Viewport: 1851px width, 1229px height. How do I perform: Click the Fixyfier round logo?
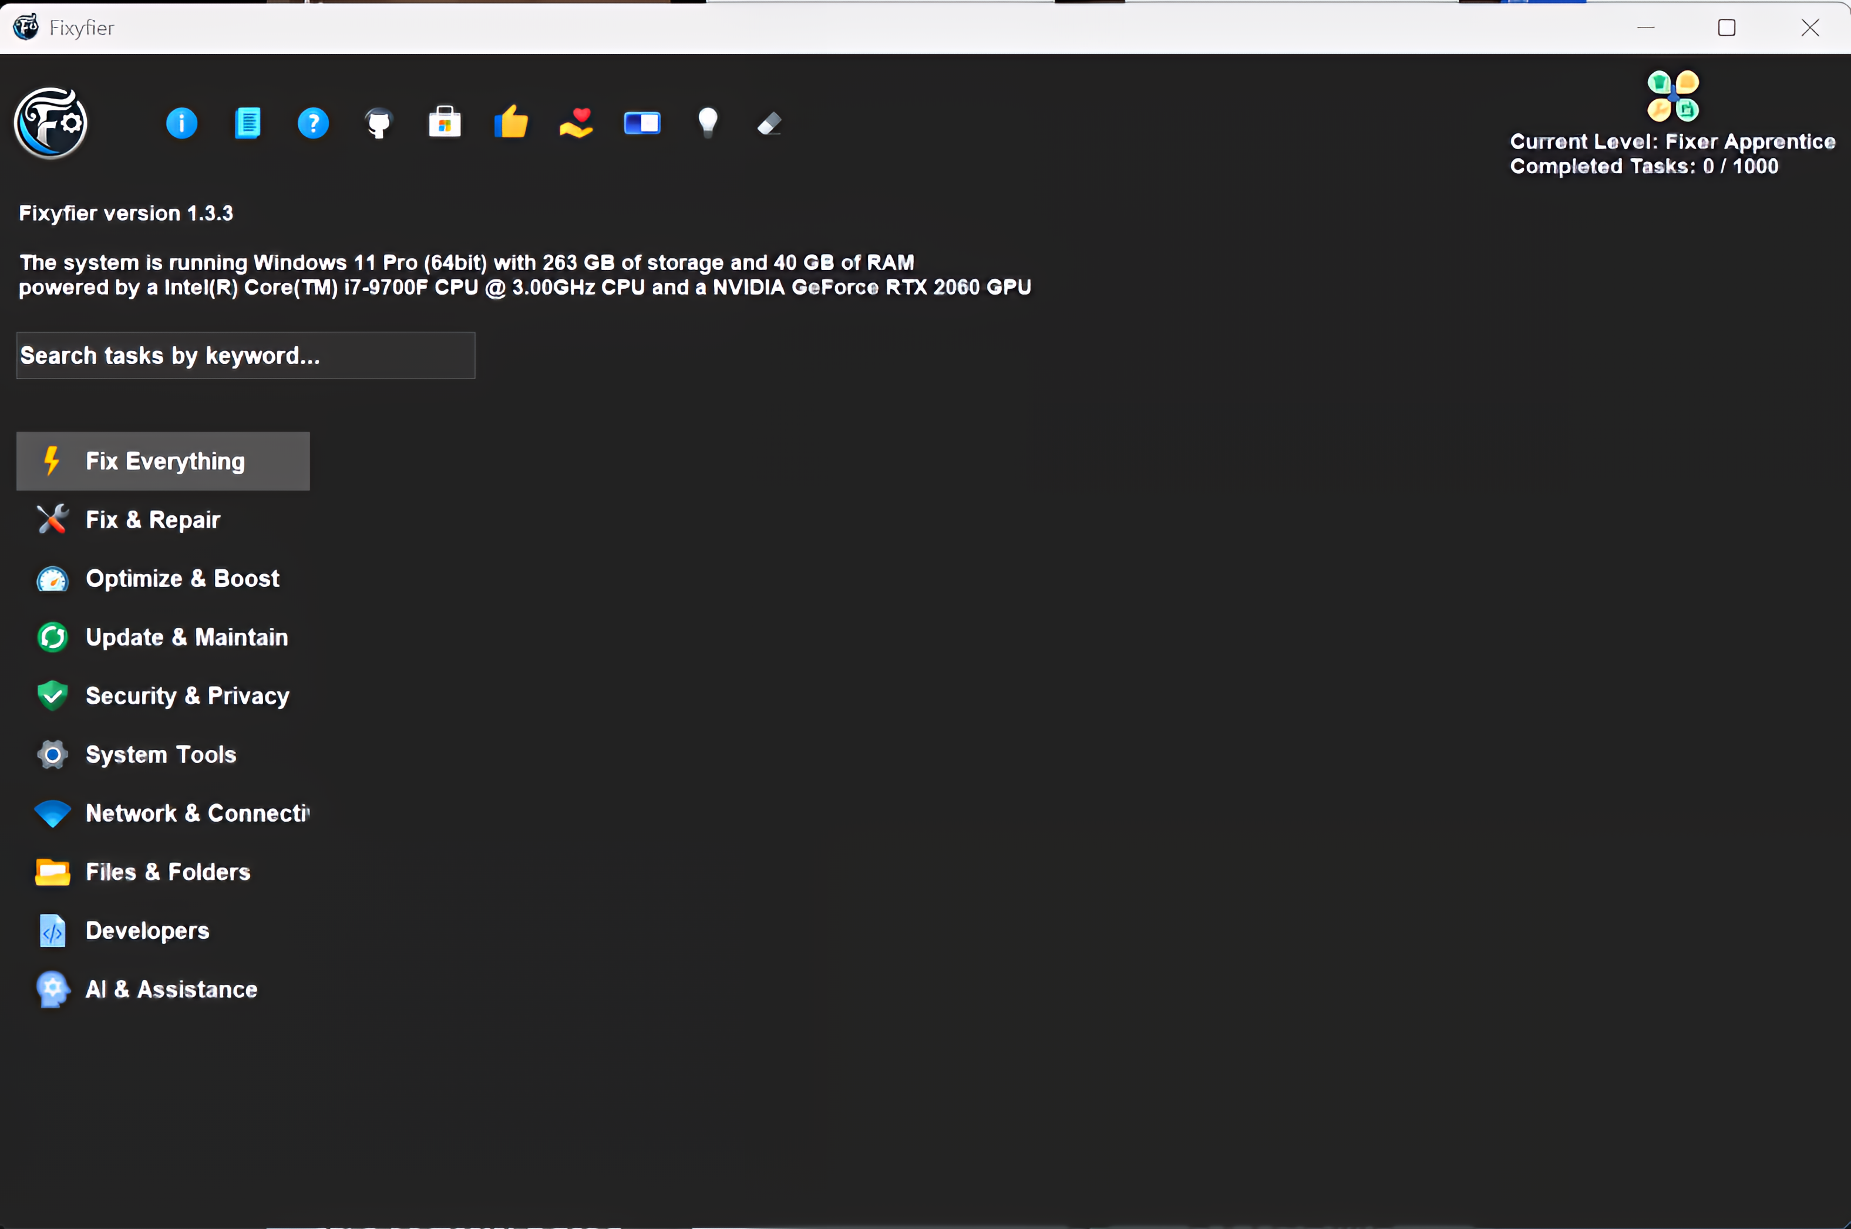tap(50, 123)
